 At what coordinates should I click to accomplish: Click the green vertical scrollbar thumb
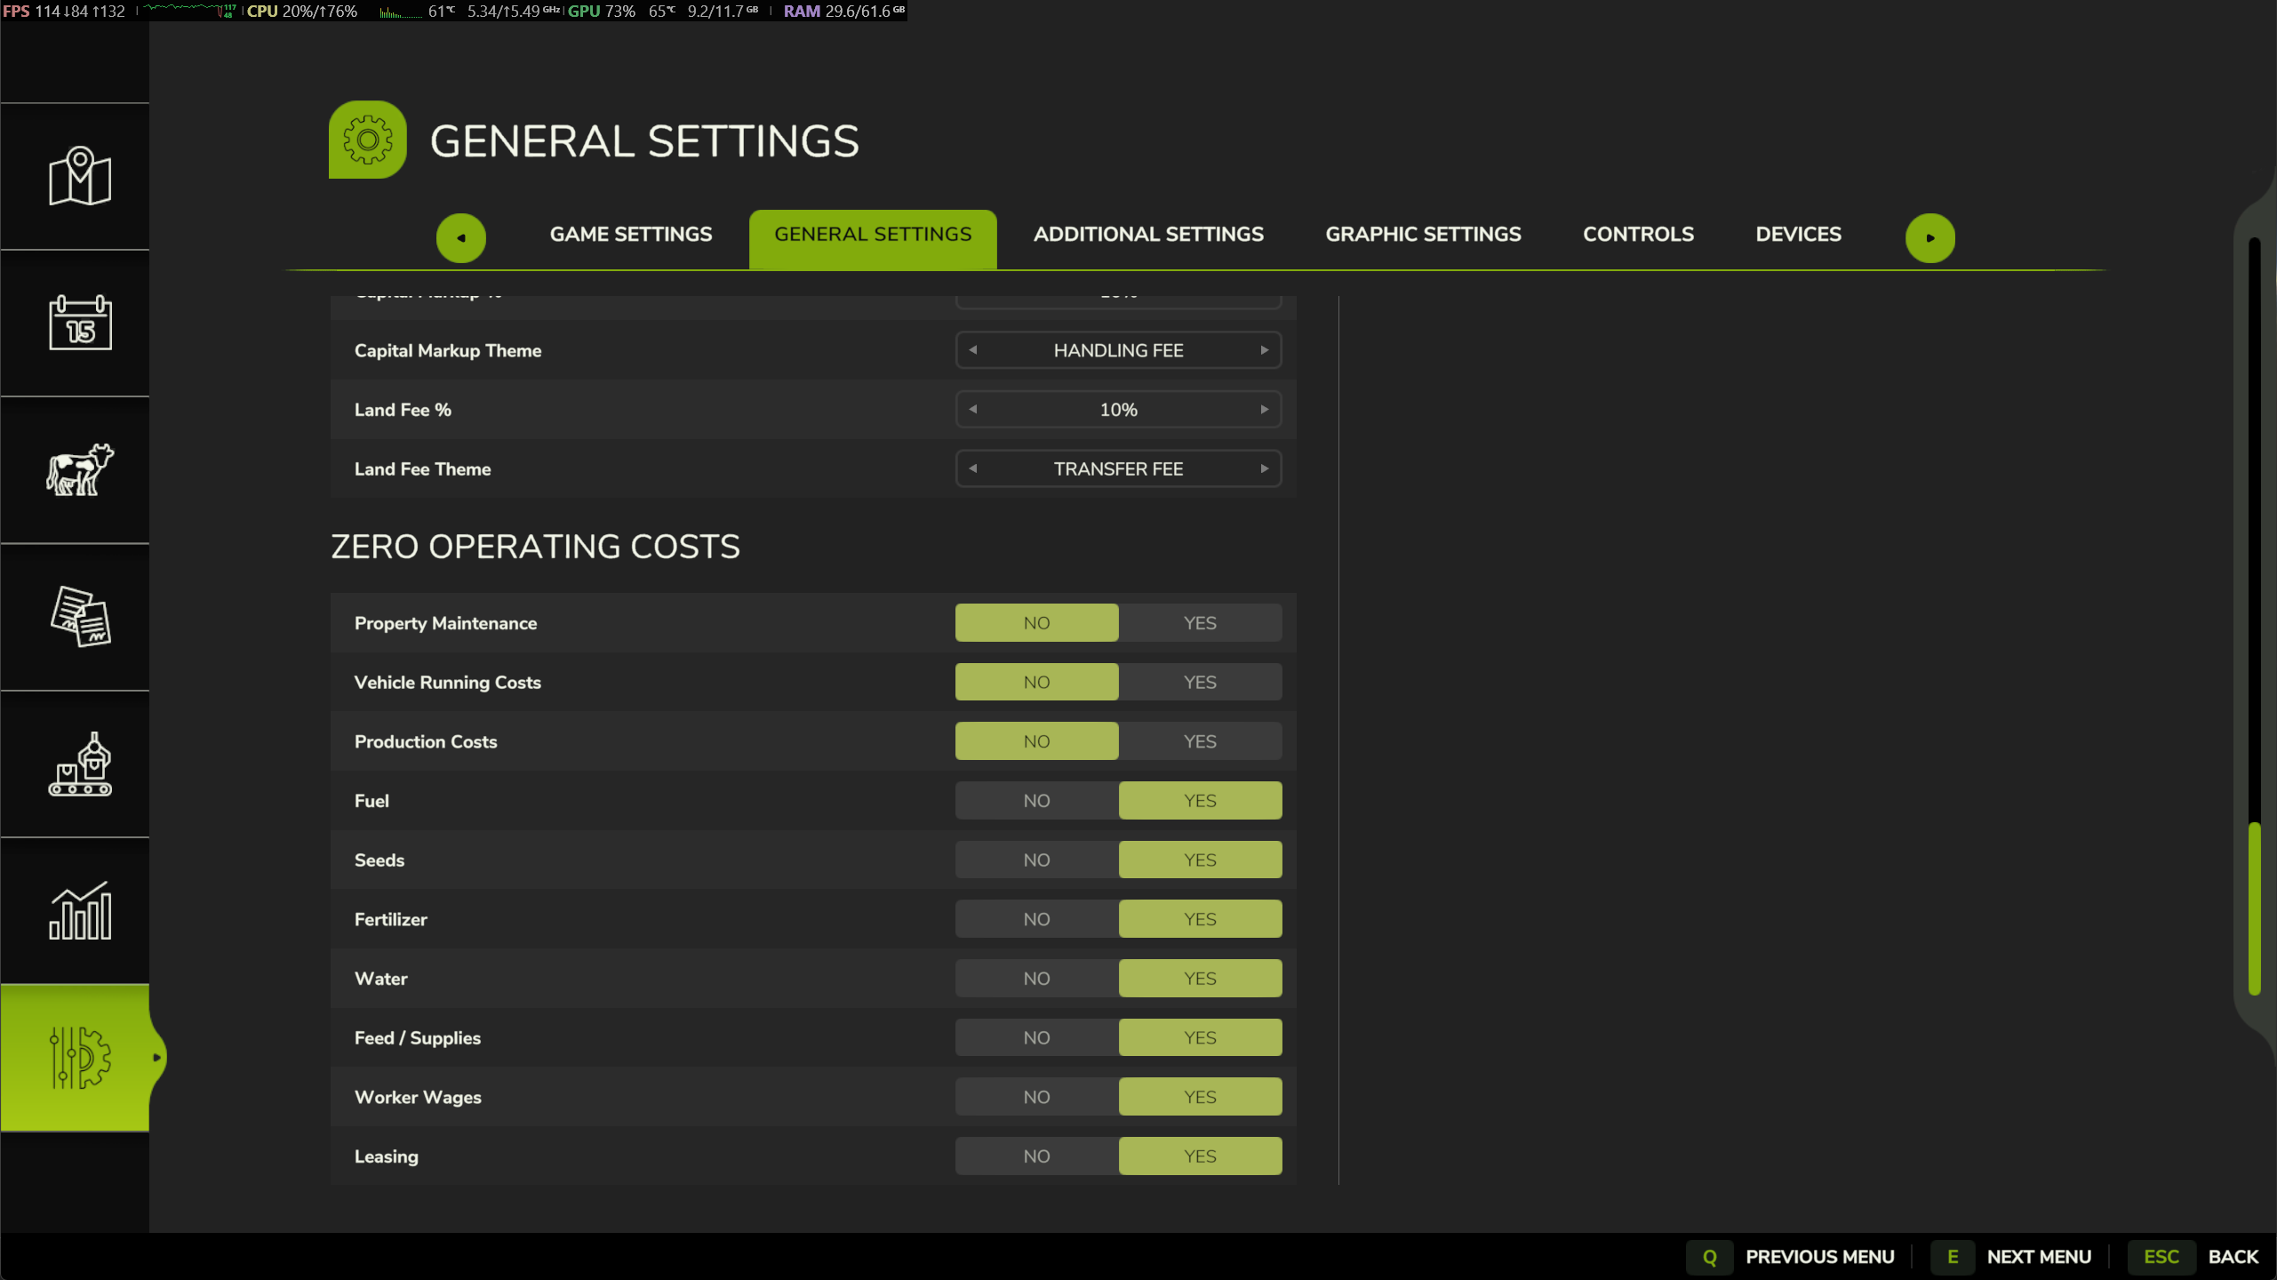pos(2254,908)
